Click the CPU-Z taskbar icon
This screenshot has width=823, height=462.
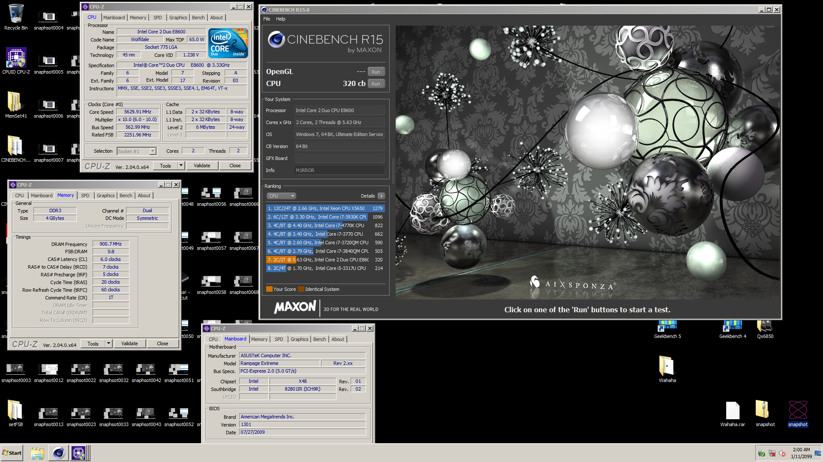[79, 453]
